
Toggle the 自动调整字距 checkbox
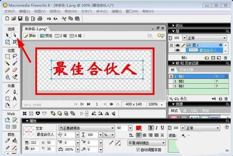[x=137, y=149]
